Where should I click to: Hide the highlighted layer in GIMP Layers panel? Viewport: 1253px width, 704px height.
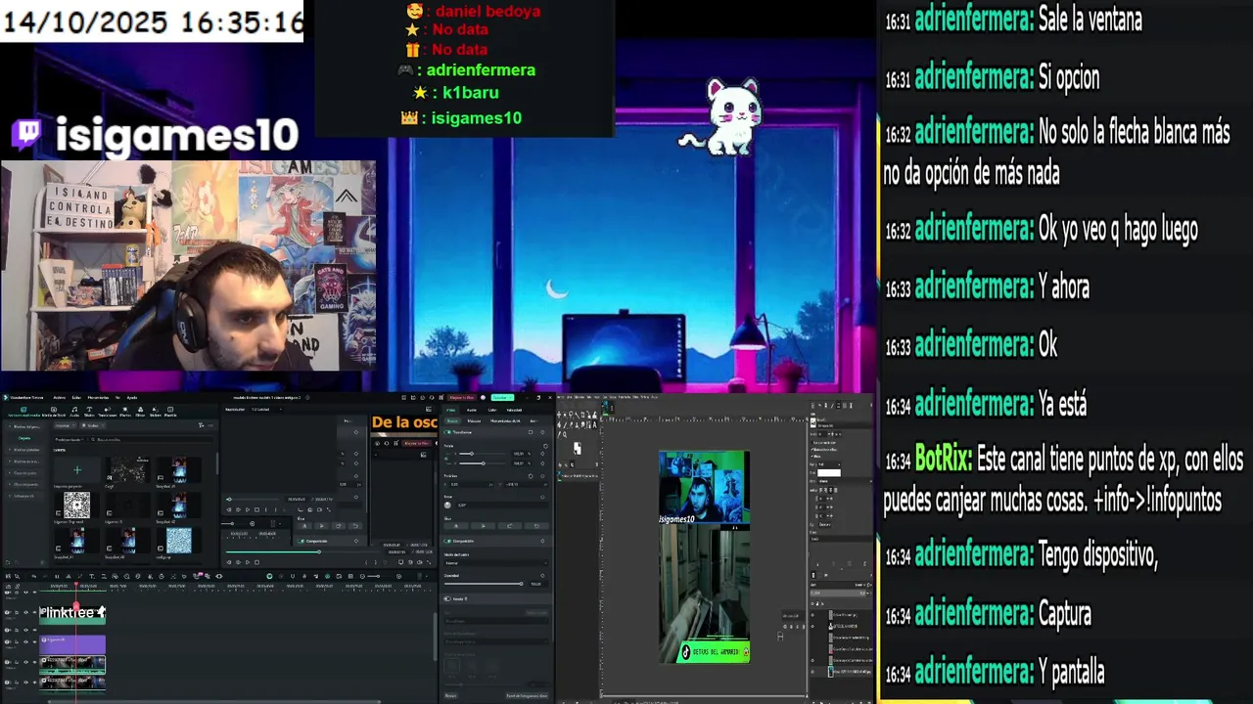(x=812, y=672)
